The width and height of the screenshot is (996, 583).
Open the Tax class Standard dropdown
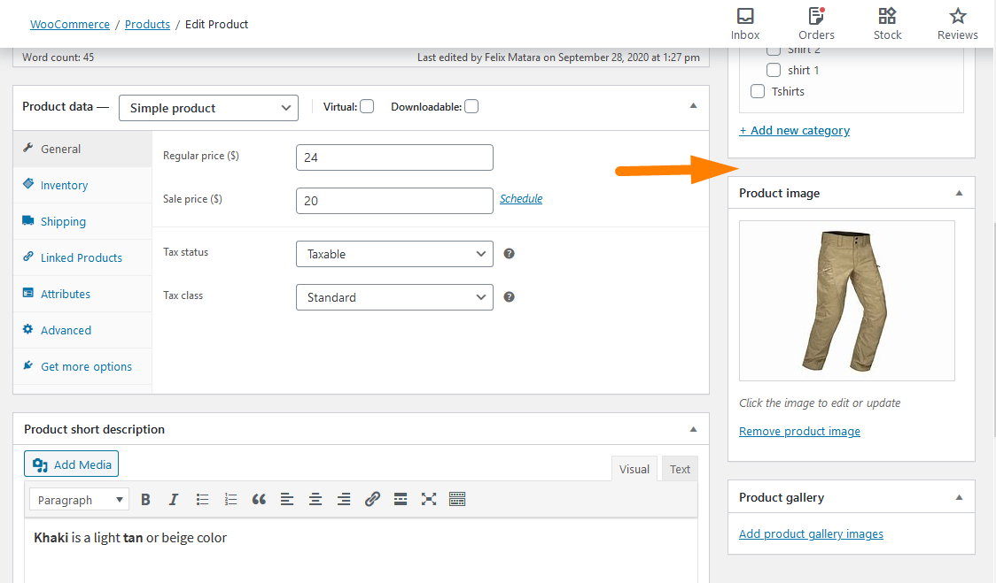(394, 297)
